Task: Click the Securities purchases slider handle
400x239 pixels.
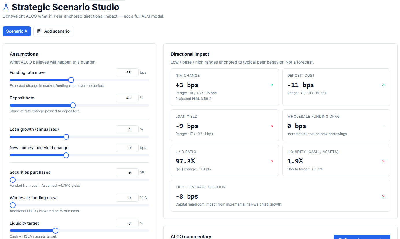Action: click(13, 180)
